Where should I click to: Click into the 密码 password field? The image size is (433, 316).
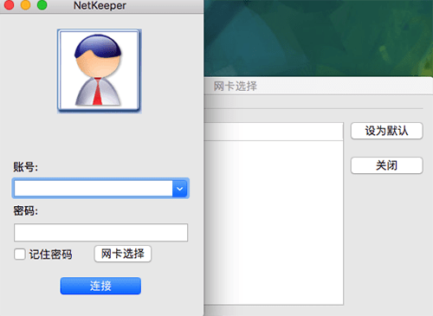100,232
